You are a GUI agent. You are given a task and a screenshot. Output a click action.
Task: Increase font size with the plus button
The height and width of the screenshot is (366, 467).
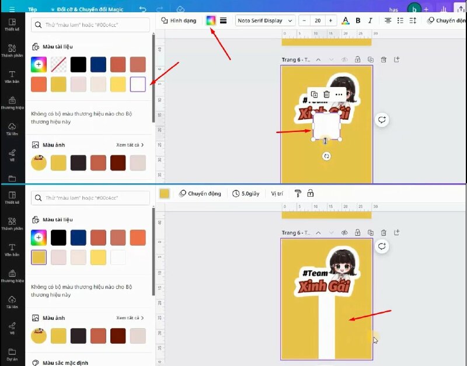(330, 20)
